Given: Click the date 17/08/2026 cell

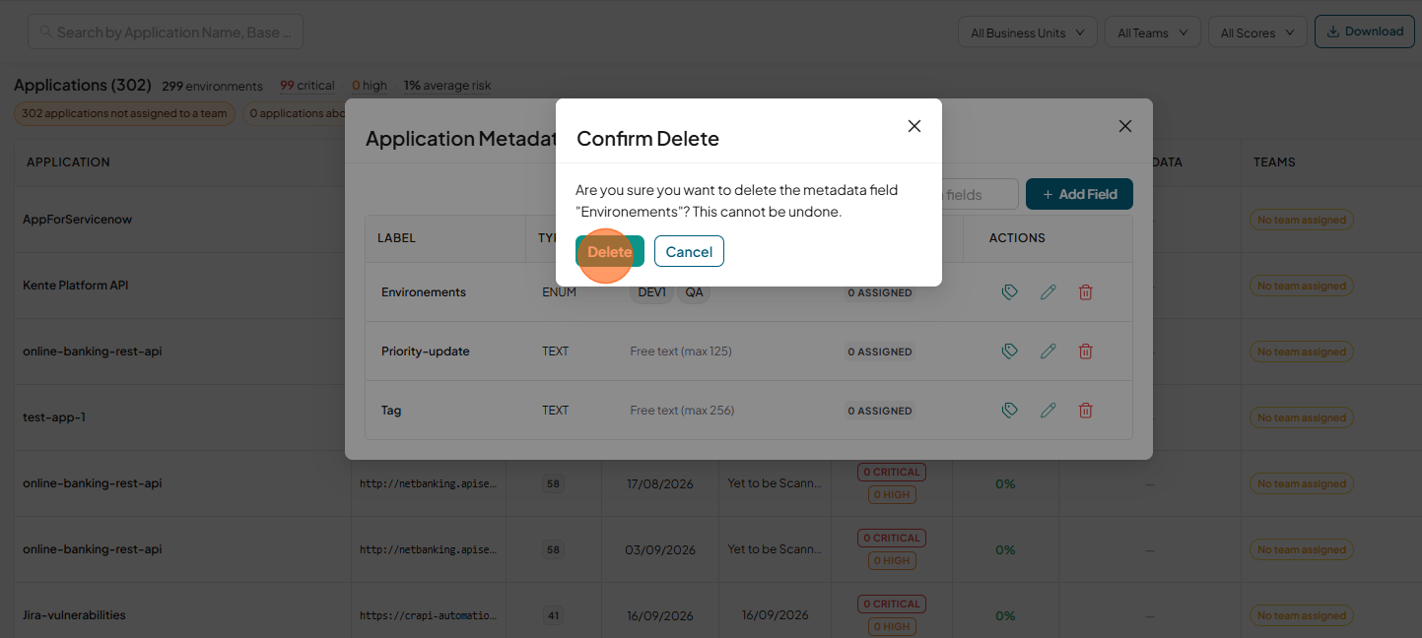Looking at the screenshot, I should (x=660, y=483).
